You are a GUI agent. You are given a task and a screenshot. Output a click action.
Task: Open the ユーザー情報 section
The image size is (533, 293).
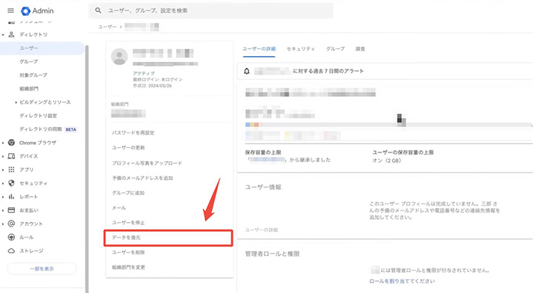[263, 187]
